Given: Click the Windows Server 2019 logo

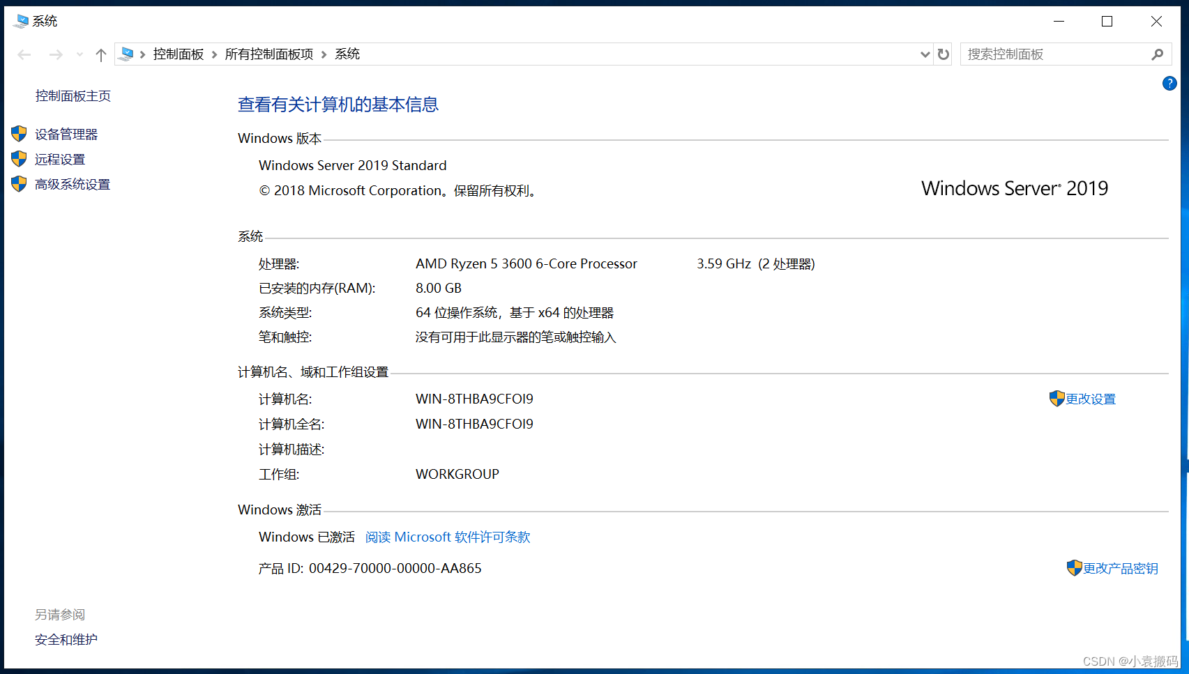Looking at the screenshot, I should pos(1015,188).
